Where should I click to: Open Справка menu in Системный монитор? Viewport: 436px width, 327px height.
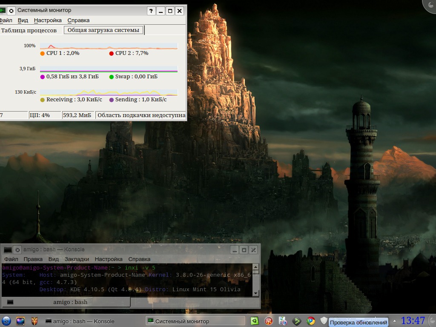(x=78, y=20)
